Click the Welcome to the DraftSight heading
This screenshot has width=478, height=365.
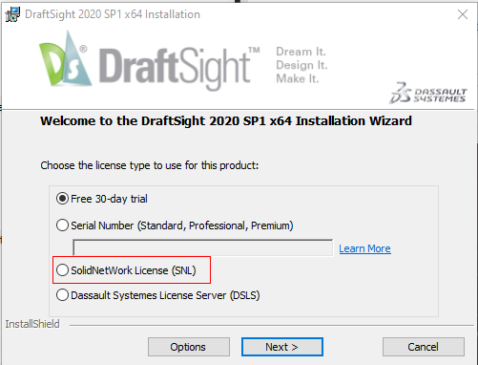pos(226,121)
